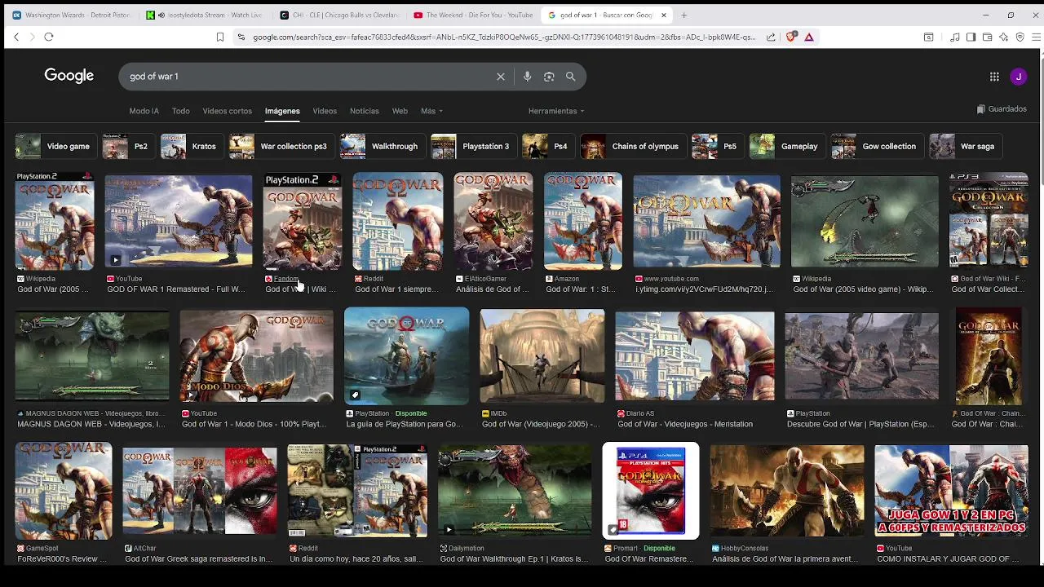Screen dimensions: 1044x587
Task: Switch to the Chicago Bulls vs Cleveland tab
Action: coord(339,15)
